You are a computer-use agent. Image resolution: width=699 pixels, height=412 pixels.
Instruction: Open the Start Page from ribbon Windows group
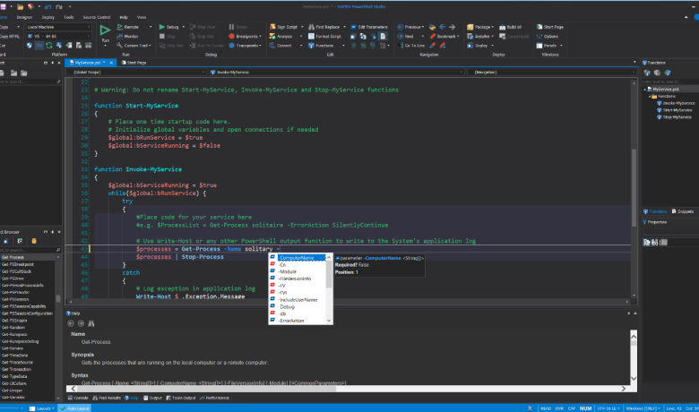point(550,27)
